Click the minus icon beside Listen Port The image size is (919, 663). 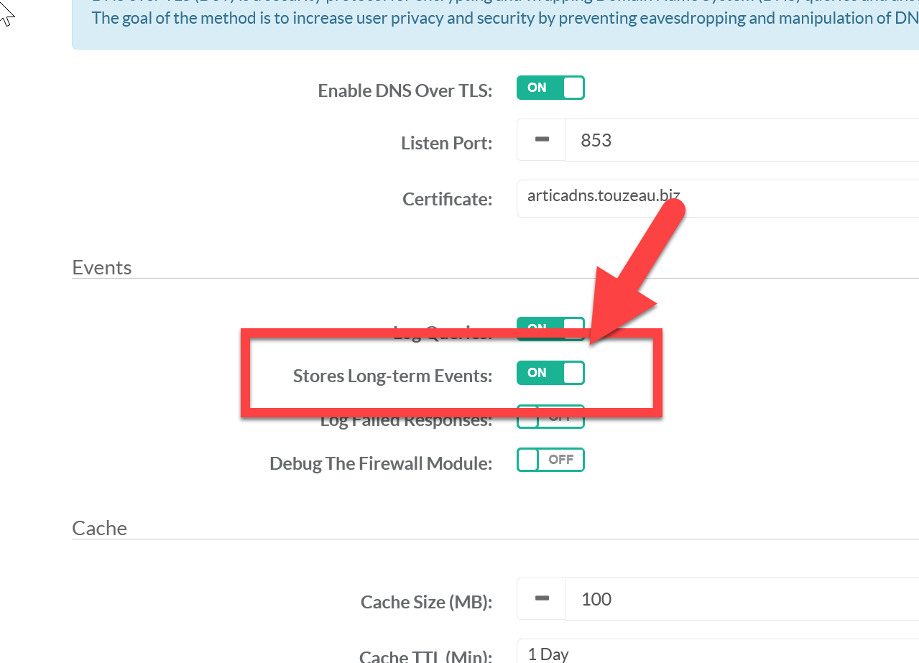(542, 140)
